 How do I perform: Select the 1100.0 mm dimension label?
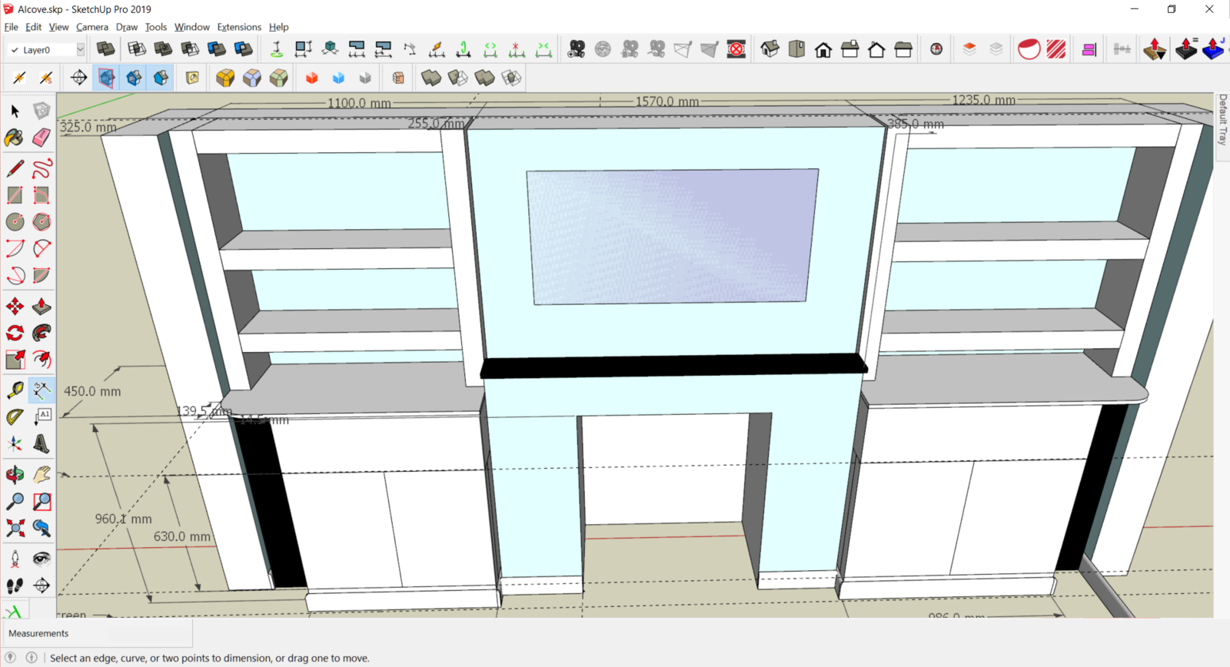tap(359, 103)
